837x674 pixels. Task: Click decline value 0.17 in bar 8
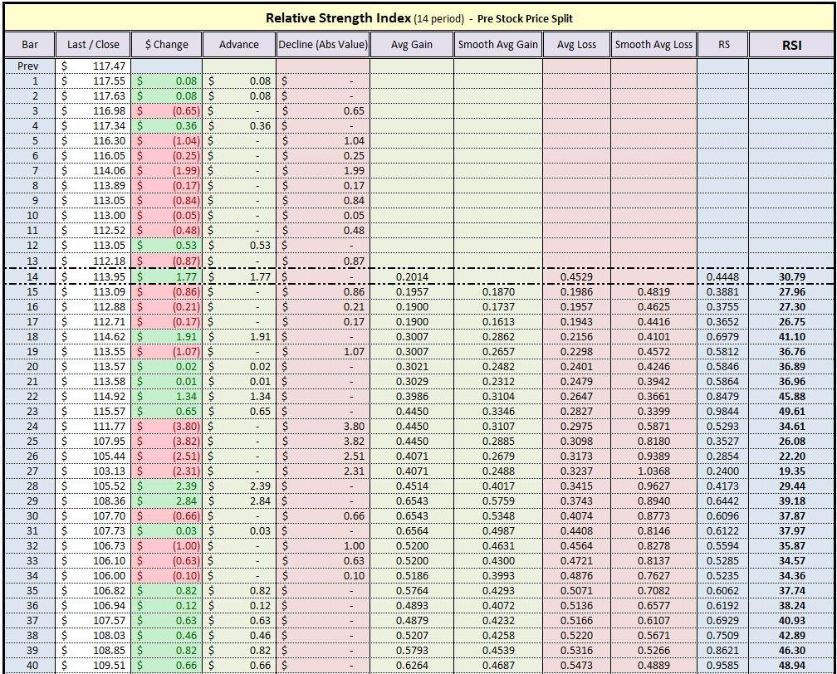[323, 186]
